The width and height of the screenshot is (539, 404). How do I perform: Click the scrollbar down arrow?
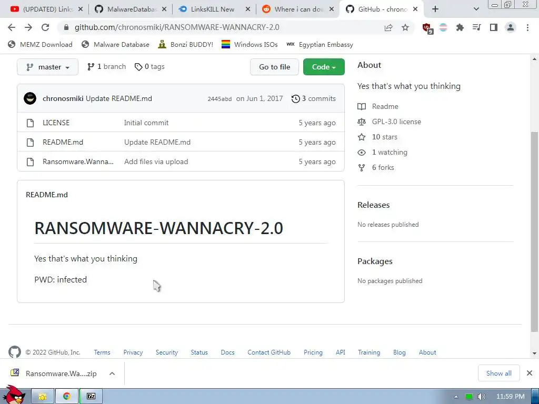(x=534, y=353)
